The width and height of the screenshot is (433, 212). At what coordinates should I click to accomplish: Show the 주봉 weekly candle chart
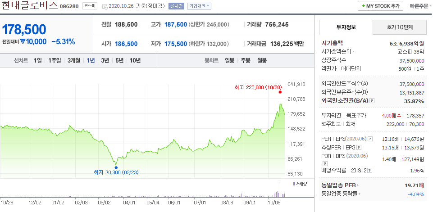coord(246,60)
